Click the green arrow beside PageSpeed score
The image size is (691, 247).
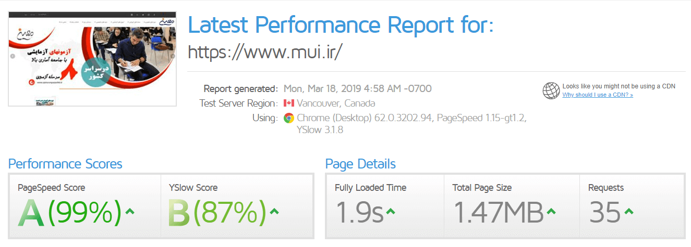pos(130,211)
